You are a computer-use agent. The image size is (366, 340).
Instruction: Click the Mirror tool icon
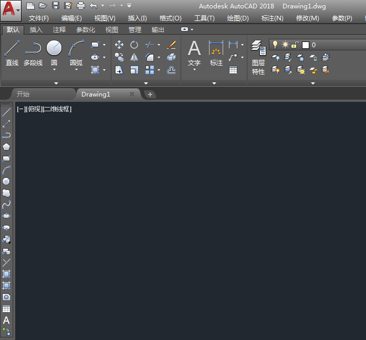(x=134, y=57)
